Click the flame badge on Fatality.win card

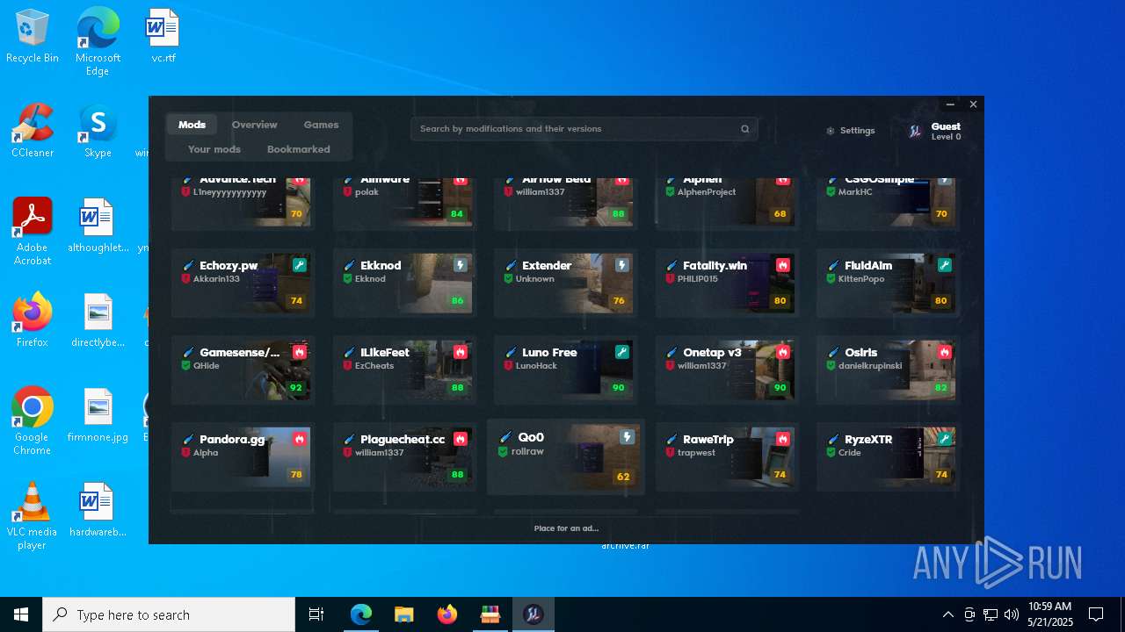click(783, 265)
